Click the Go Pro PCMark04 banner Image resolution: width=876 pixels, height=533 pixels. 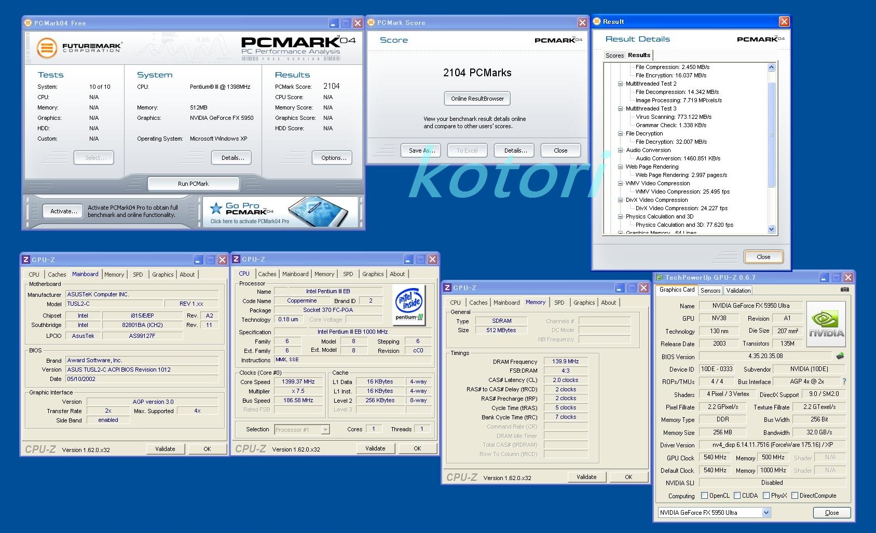[280, 211]
